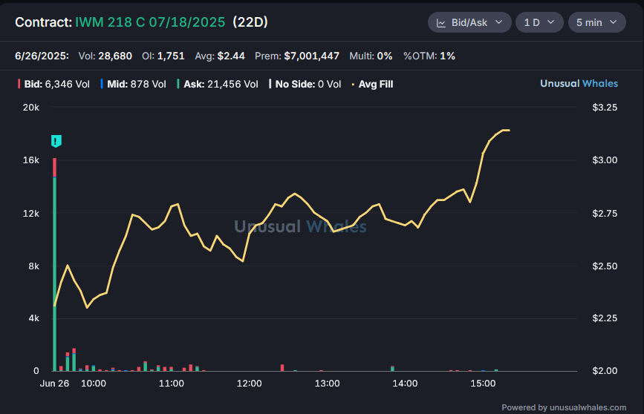Click the $2.25 price axis label
Image resolution: width=644 pixels, height=414 pixels.
click(x=605, y=318)
